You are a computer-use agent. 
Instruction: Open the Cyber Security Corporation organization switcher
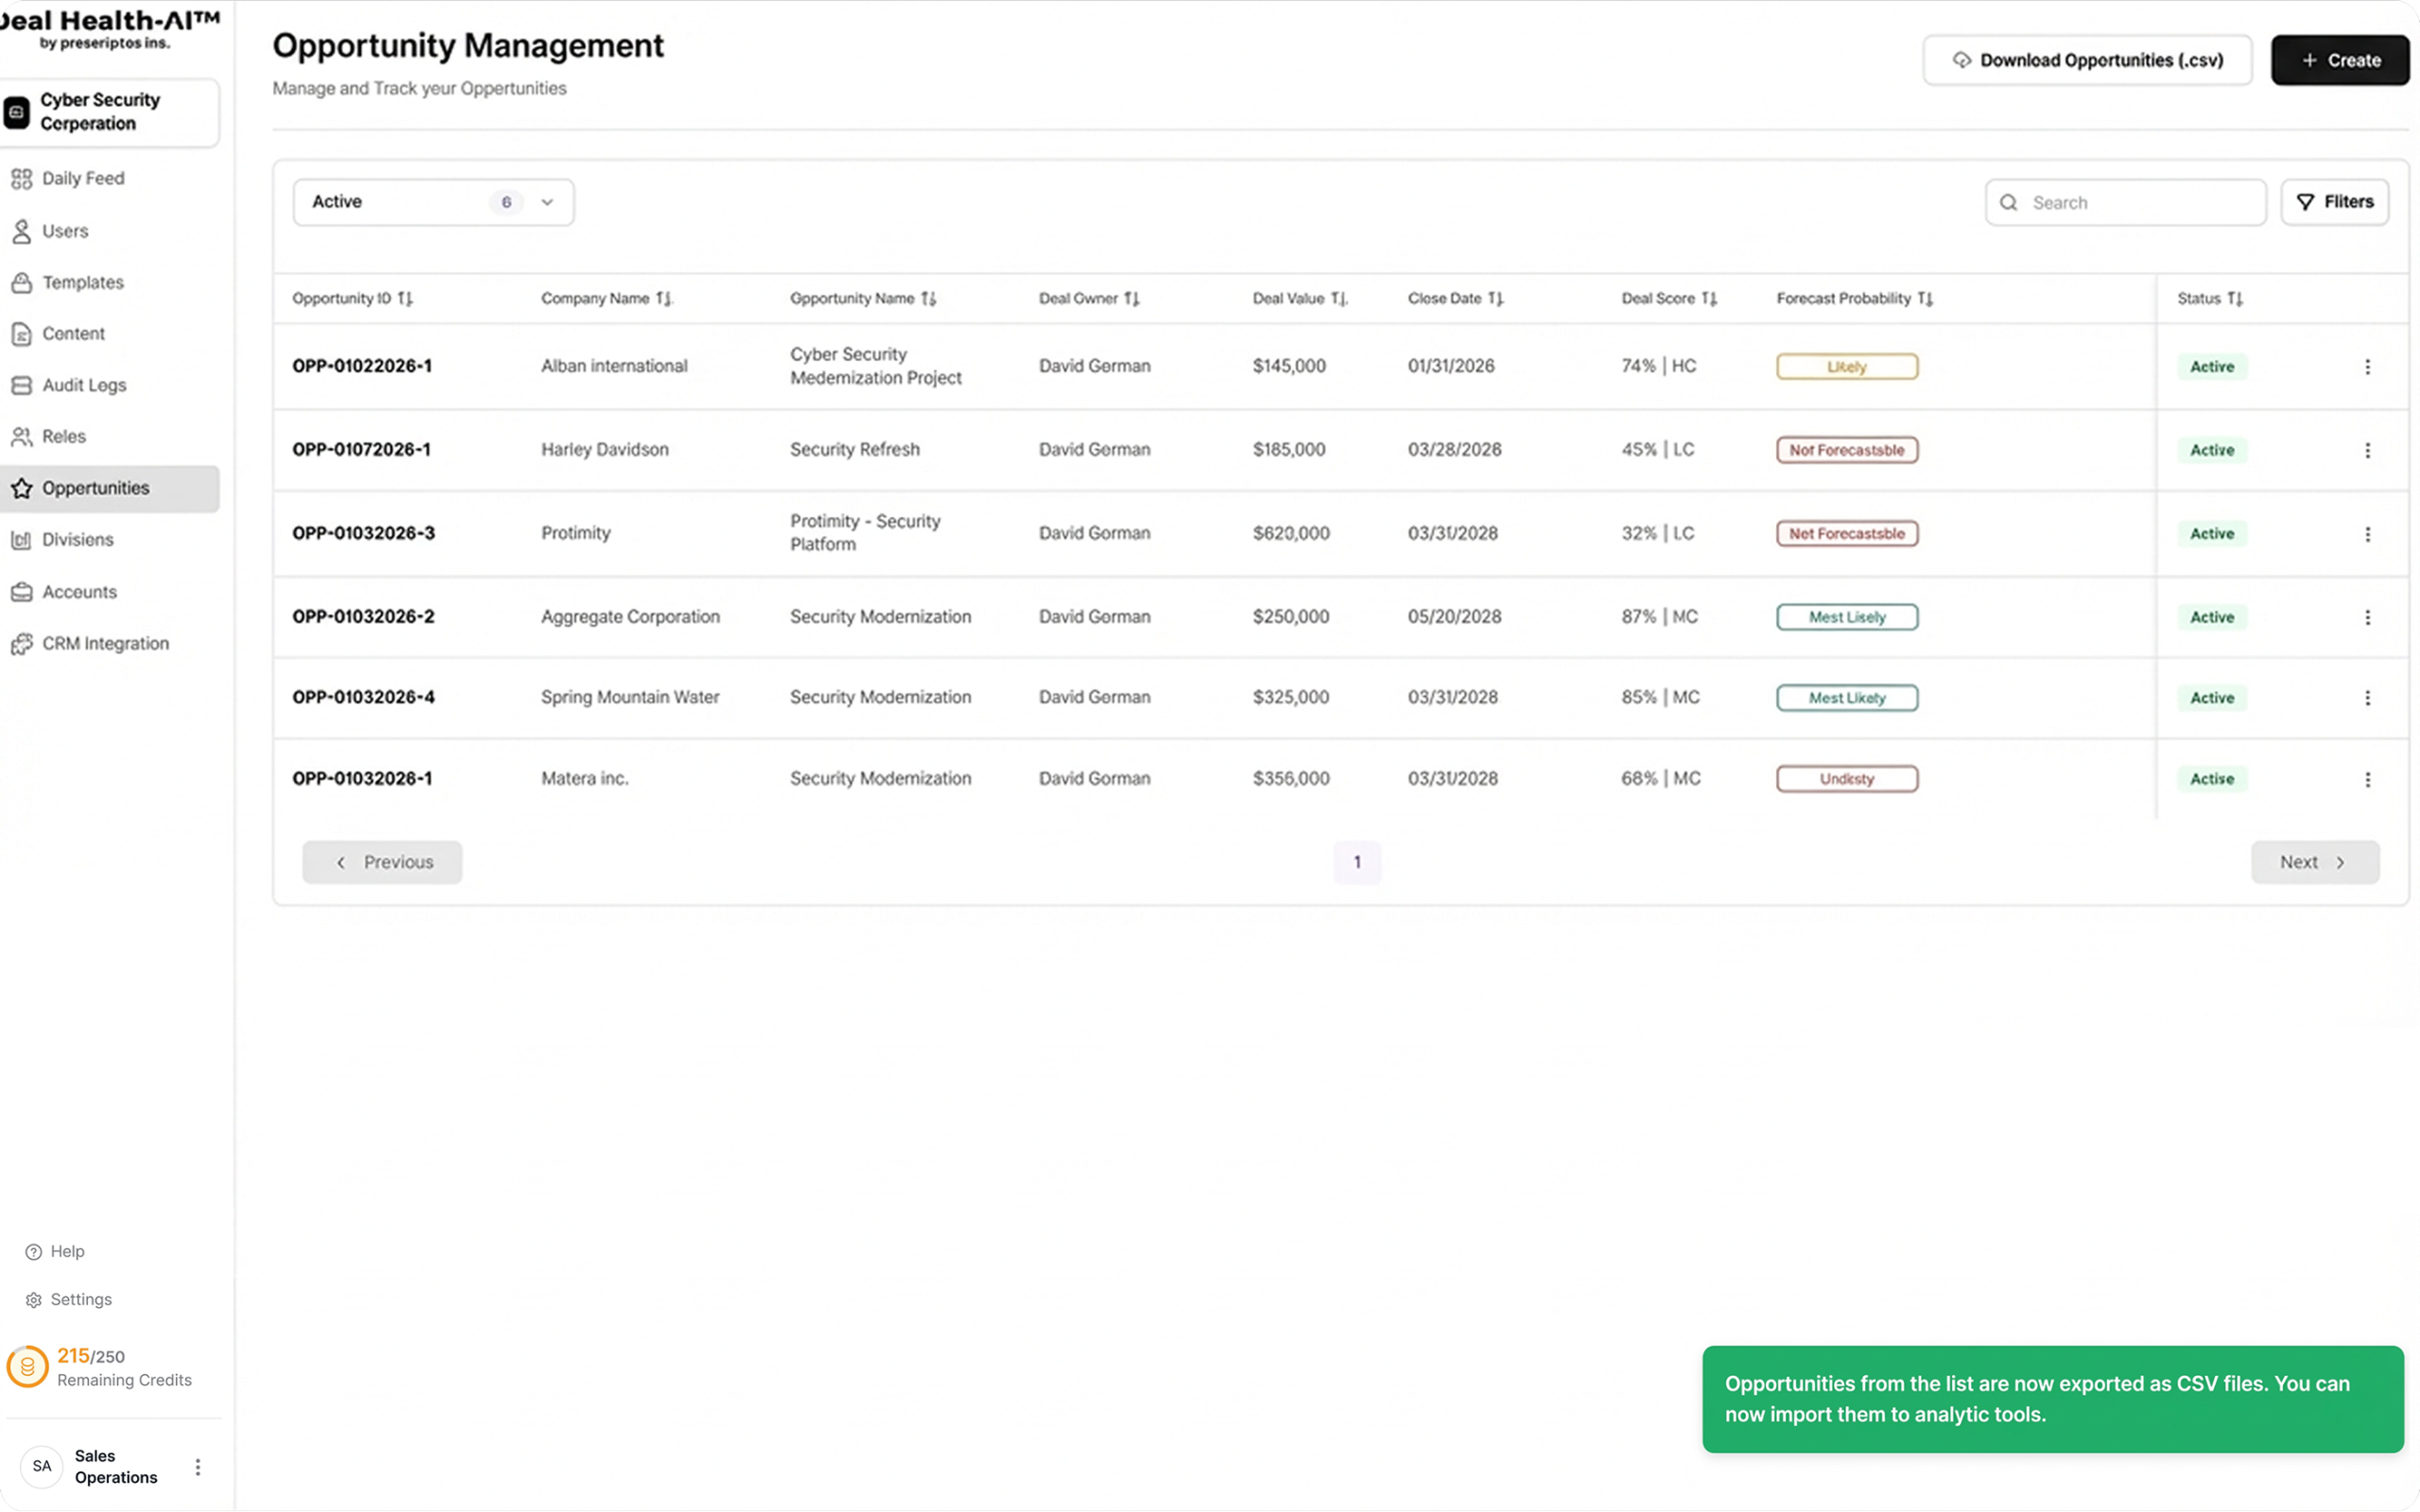[108, 113]
